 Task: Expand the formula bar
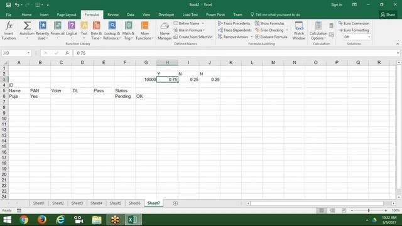398,53
